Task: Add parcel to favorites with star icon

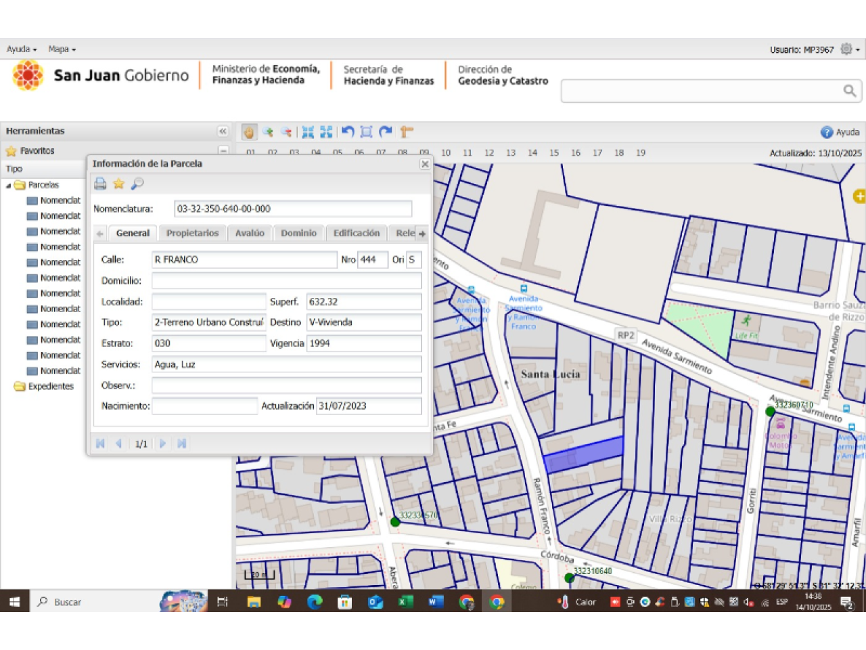Action: pos(118,183)
